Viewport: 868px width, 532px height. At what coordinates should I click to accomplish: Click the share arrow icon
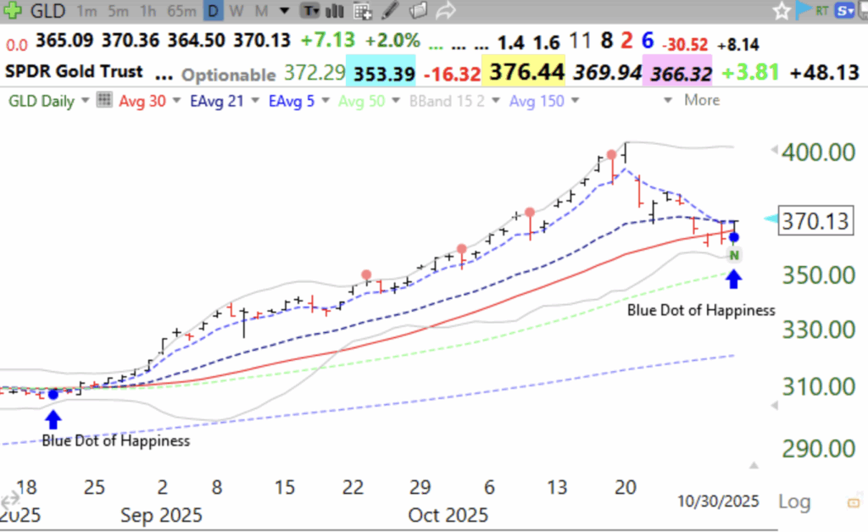[x=445, y=11]
